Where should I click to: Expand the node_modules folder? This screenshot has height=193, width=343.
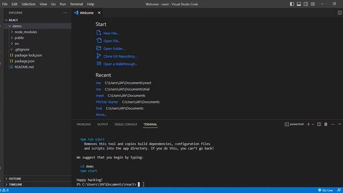[26, 32]
